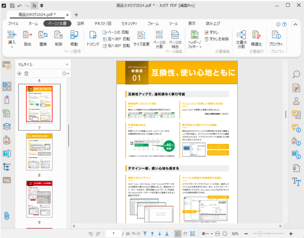
Task: Open the layers panel in left sidebar
Action: click(7, 127)
